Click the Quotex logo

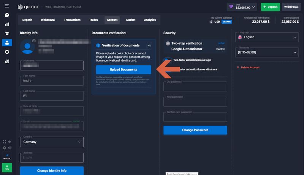click(28, 7)
